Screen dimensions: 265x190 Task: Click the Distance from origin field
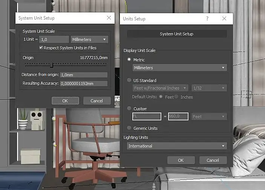click(84, 75)
